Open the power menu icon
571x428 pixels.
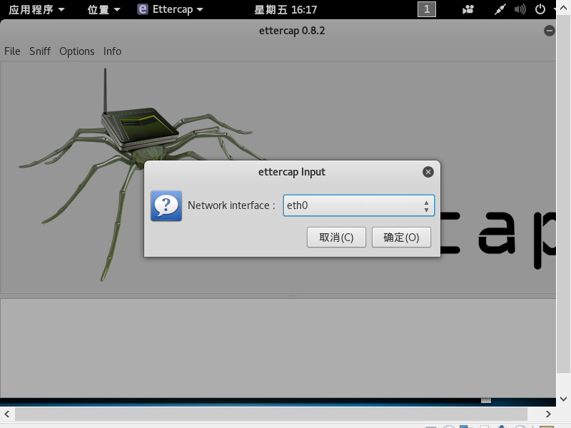[540, 9]
